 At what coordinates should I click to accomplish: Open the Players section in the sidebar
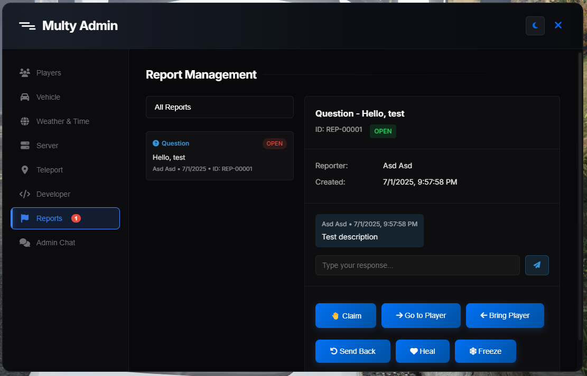(49, 73)
